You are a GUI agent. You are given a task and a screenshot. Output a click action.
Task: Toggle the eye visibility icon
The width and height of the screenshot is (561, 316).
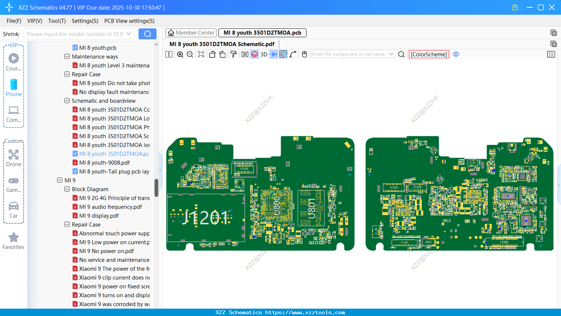point(456,54)
